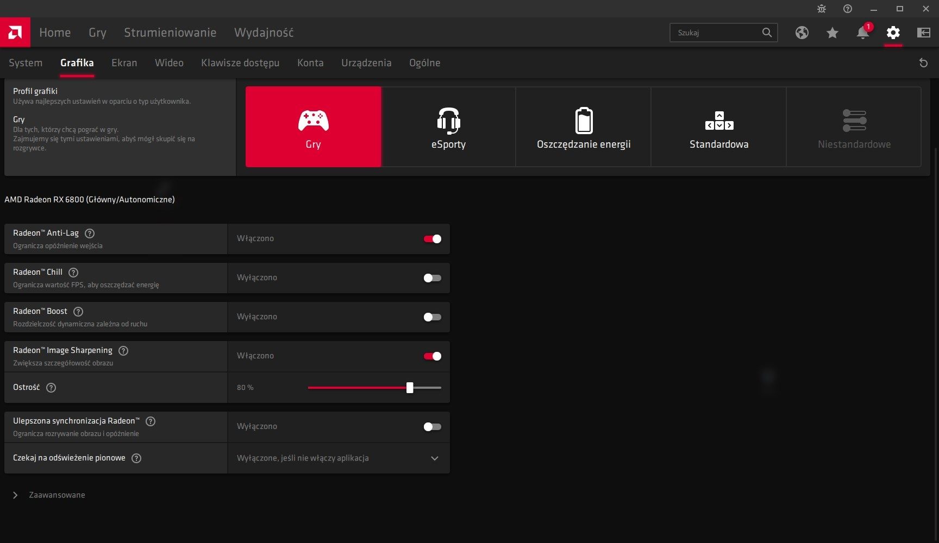The width and height of the screenshot is (939, 543).
Task: Click the Ostrość sharpness slider handle
Action: [x=410, y=388]
